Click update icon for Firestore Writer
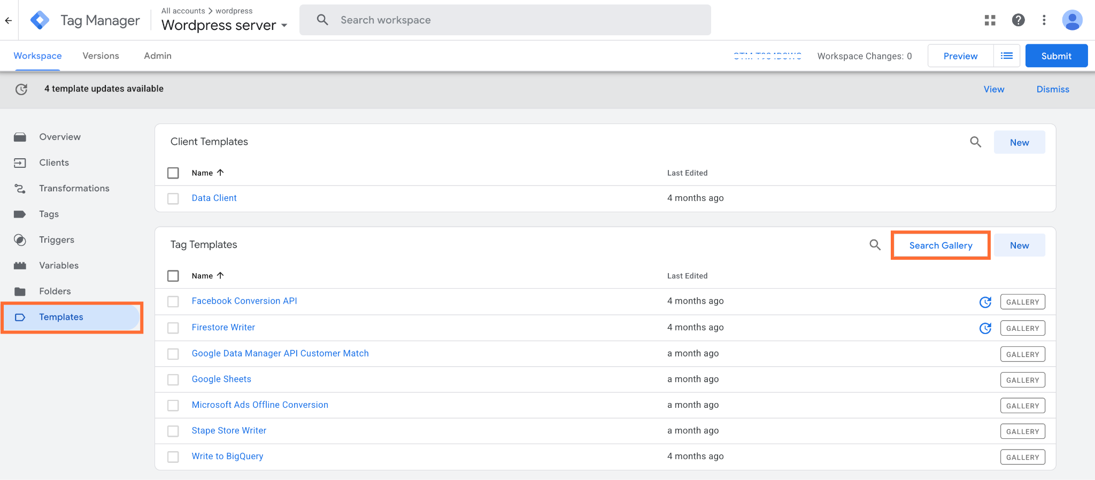The height and width of the screenshot is (480, 1095). tap(985, 328)
